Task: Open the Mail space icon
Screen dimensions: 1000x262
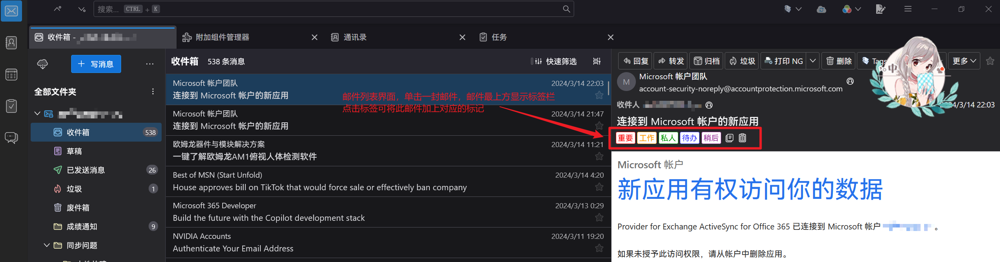Action: [x=11, y=11]
